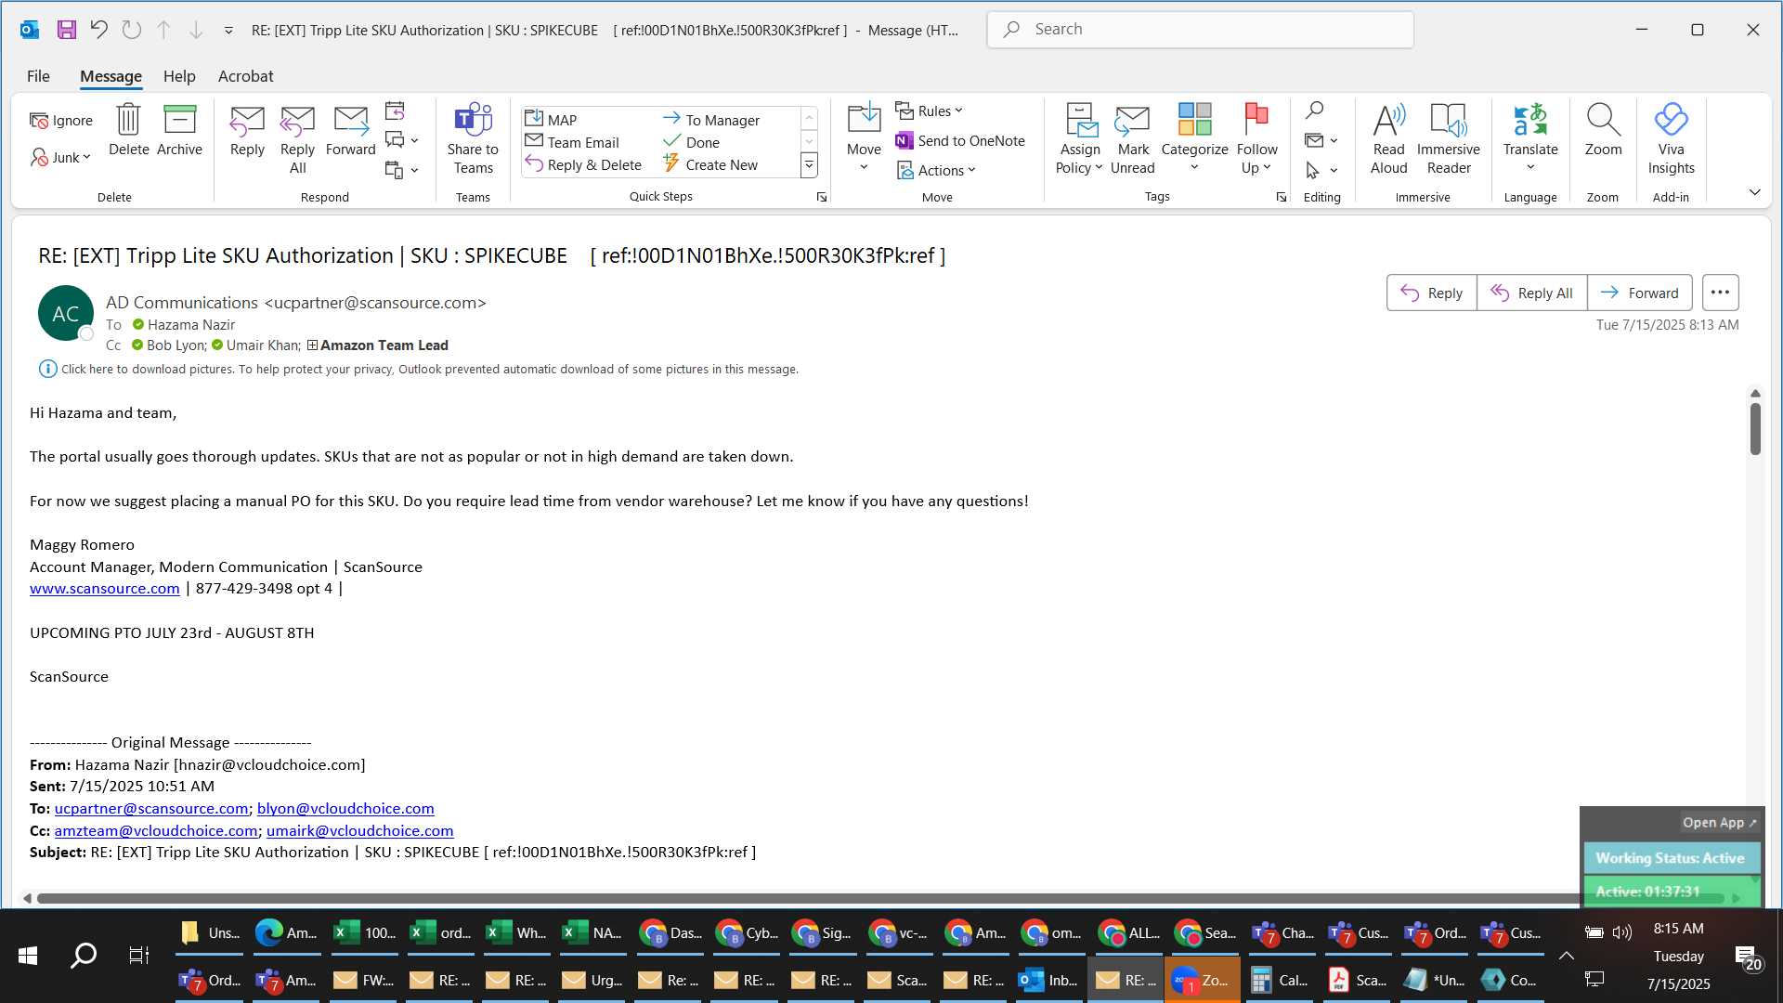The height and width of the screenshot is (1003, 1783).
Task: Click ucpartner@scansource.com email link
Action: (x=151, y=809)
